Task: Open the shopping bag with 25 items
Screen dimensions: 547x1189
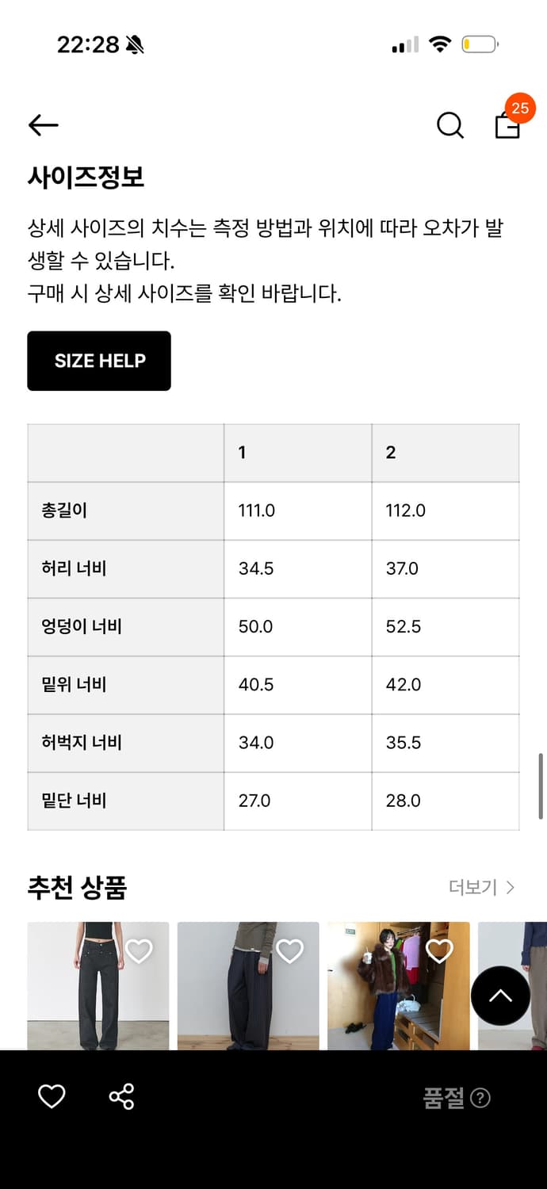Action: [x=506, y=127]
